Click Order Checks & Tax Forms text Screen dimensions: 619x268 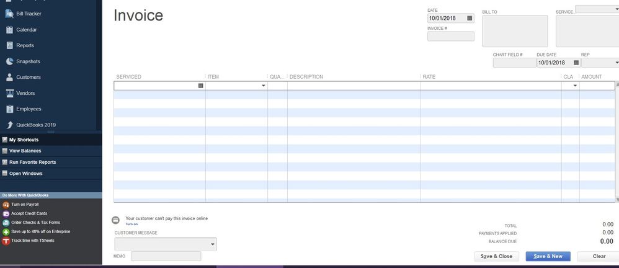(35, 223)
